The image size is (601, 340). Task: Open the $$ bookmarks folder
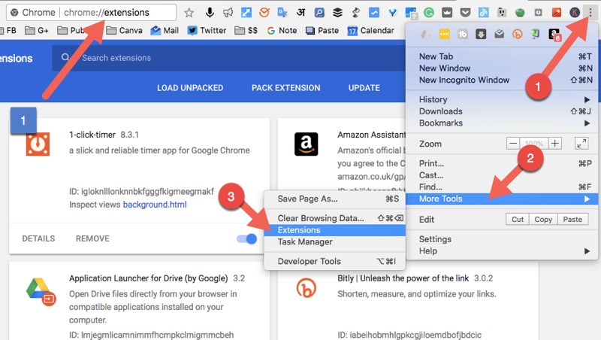click(x=246, y=30)
